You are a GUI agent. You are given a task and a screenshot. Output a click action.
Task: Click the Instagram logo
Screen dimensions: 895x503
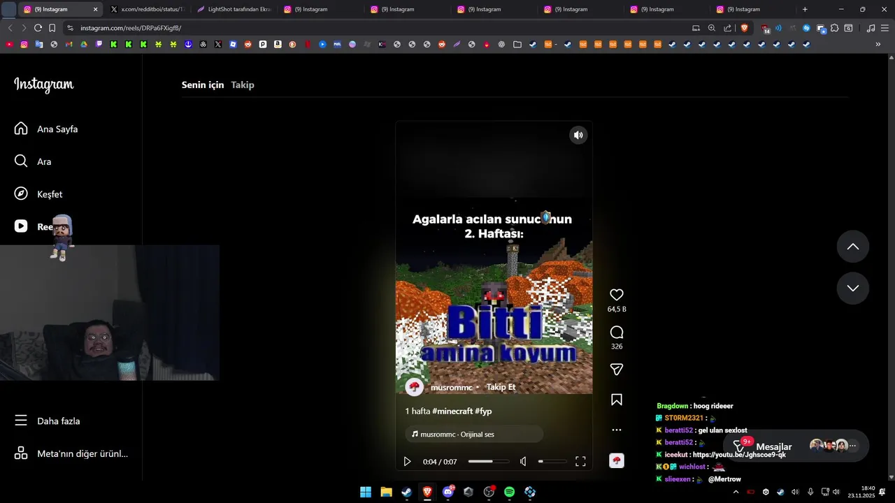(x=43, y=85)
